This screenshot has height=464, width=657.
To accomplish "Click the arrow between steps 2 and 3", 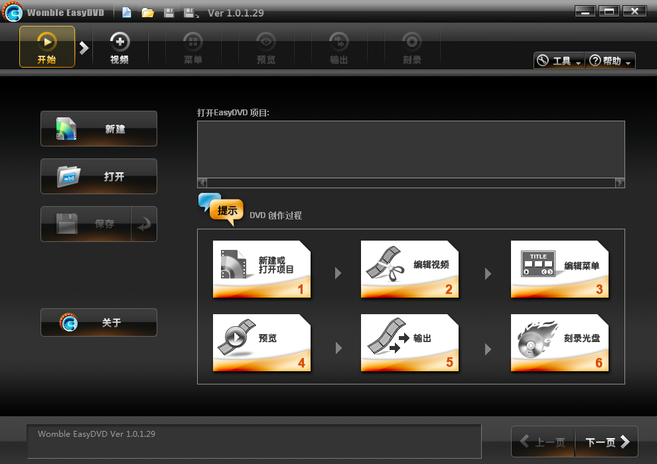I will coord(488,274).
